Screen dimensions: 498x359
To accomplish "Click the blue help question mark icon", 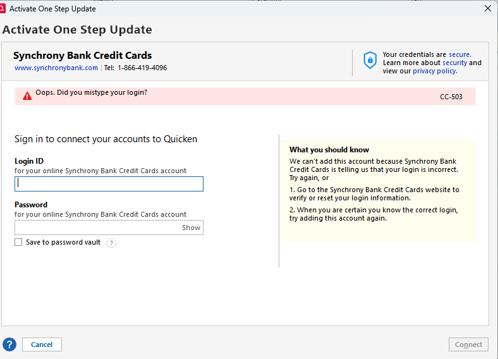I will [x=9, y=344].
